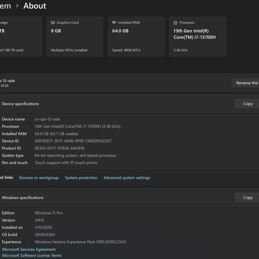Select device name value cv-xps-15-sale
This screenshot has width=259, height=259.
47,119
